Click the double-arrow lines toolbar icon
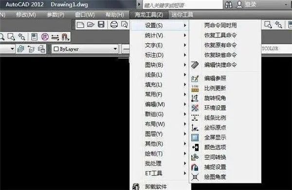Image resolution: width=292 pixels, height=190 pixels. [55, 37]
